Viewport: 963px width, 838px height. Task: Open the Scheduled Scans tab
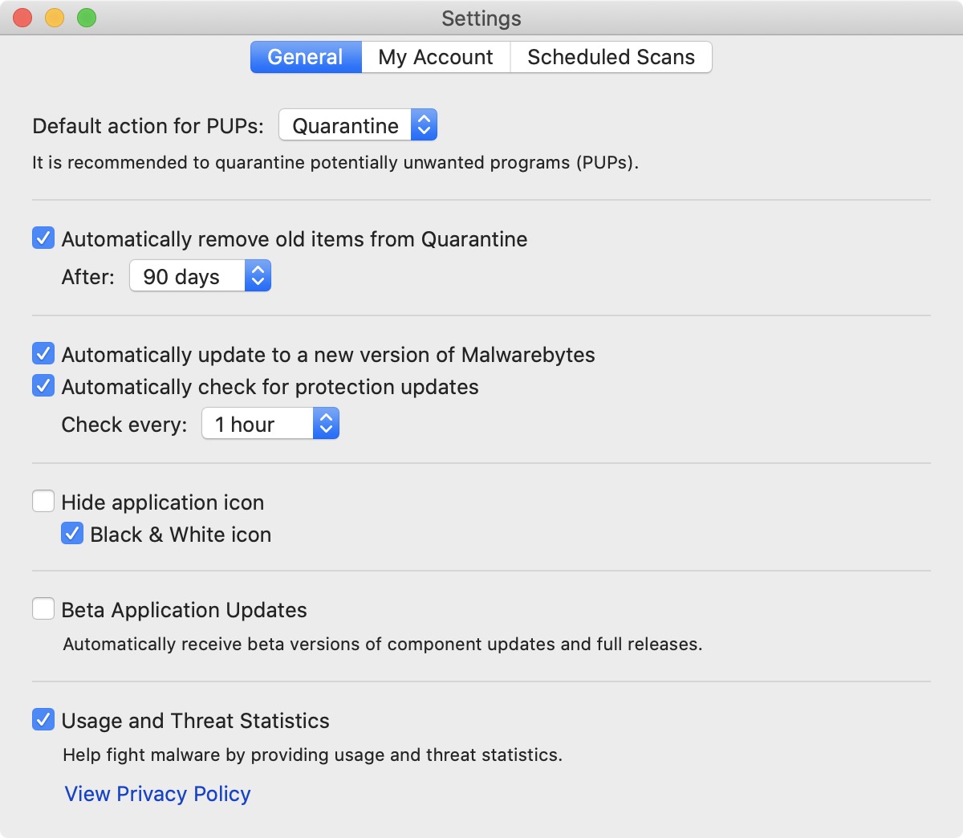click(x=611, y=57)
